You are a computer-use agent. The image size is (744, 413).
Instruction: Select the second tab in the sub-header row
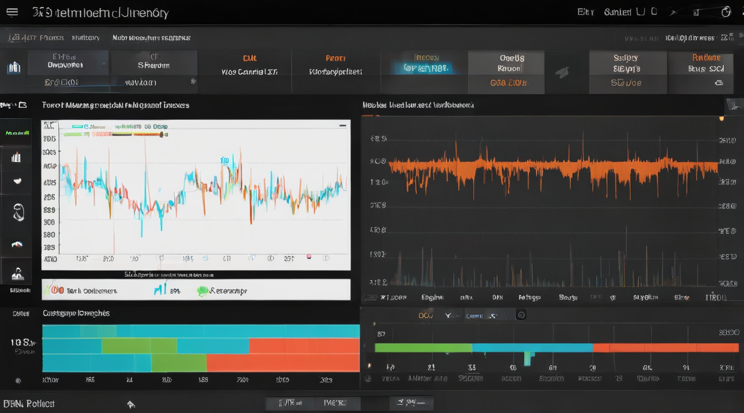click(86, 37)
